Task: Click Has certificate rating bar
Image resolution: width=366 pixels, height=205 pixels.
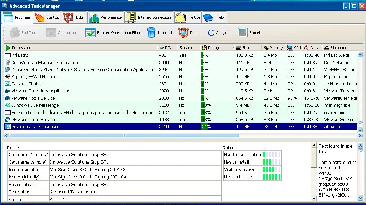Action: 272,177
